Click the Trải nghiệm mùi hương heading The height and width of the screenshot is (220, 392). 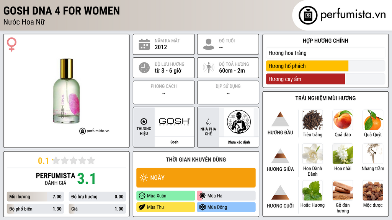[x=325, y=98]
